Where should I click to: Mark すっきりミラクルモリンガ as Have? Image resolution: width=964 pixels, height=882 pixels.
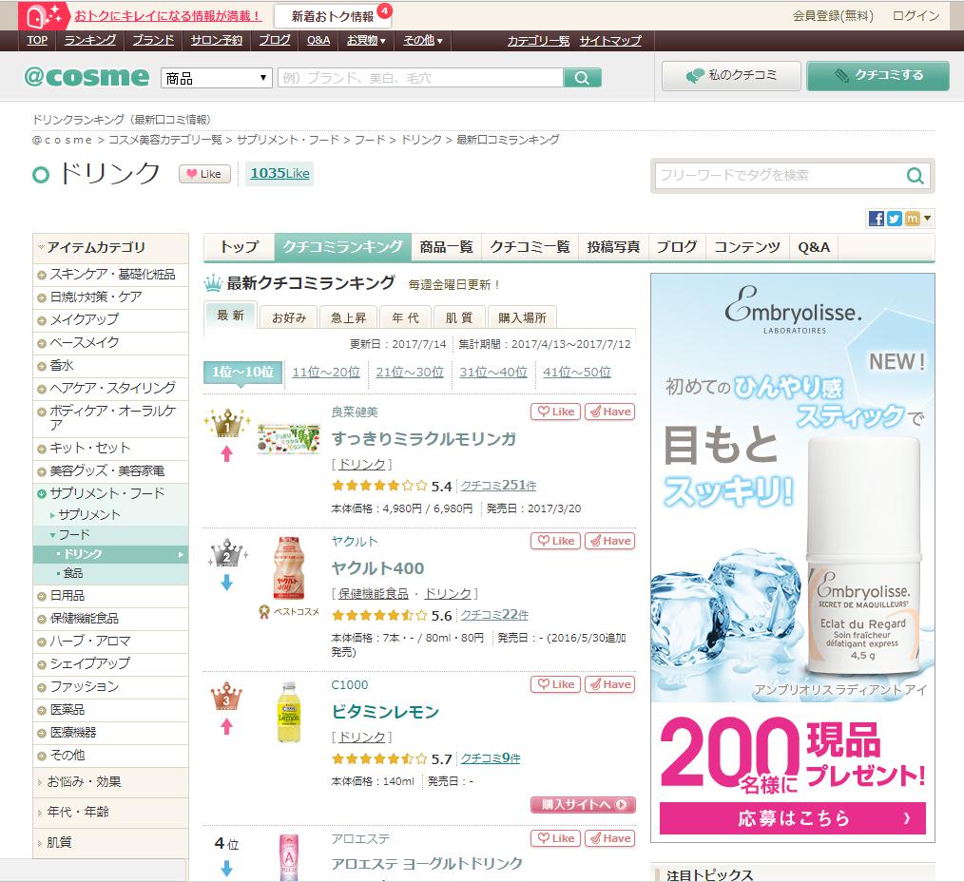(x=609, y=412)
